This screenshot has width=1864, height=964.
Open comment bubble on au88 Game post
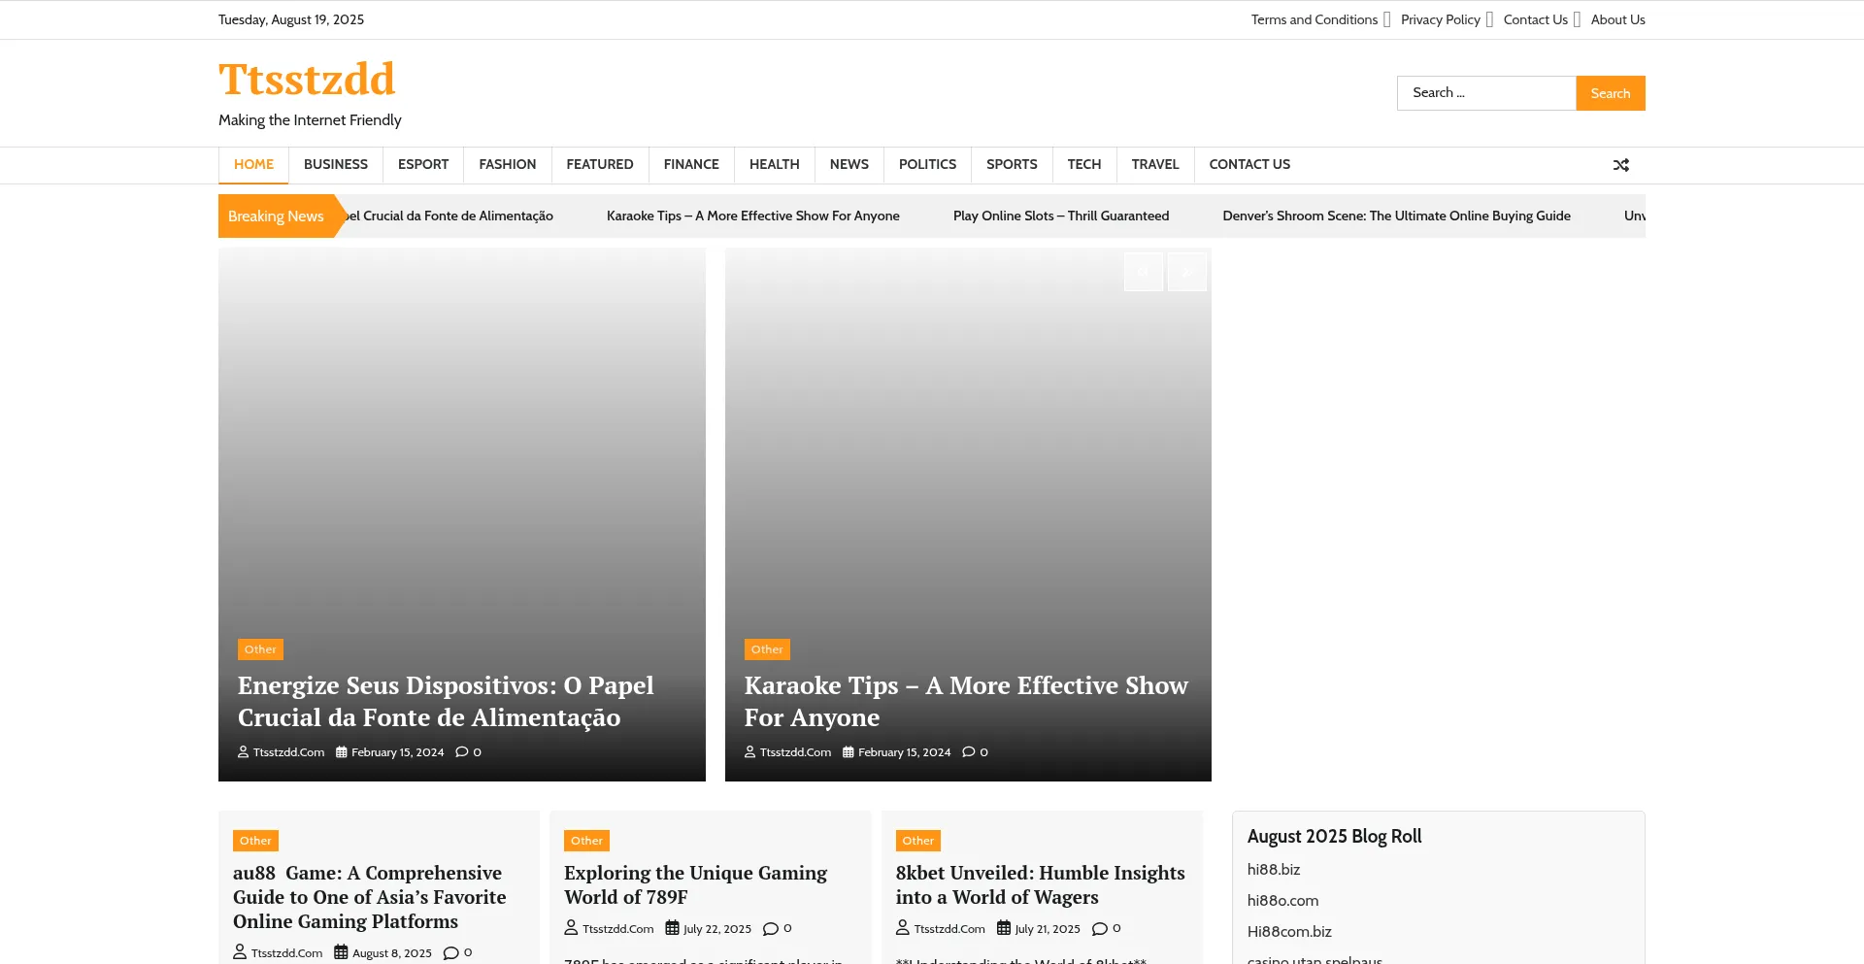(451, 952)
